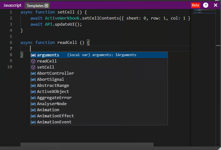Select the arguments autocomplete suggestion
Image resolution: width=221 pixels, height=150 pixels.
[48, 55]
